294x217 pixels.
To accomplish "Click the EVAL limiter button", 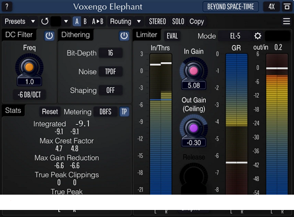I will tap(172, 36).
